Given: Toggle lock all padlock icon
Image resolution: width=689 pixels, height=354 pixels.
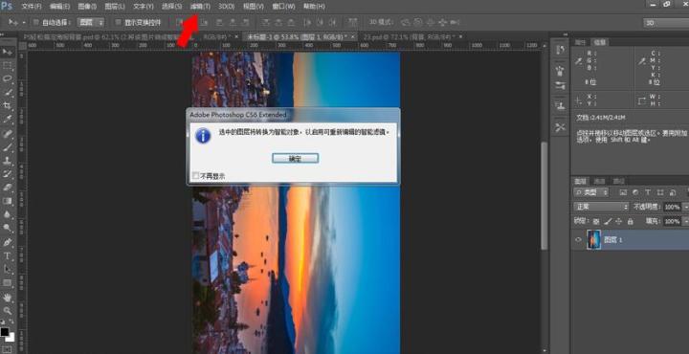Looking at the screenshot, I should 630,221.
